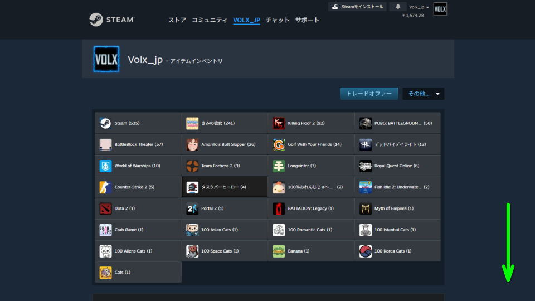Select the Crab Game icon
Image resolution: width=535 pixels, height=301 pixels.
(105, 230)
